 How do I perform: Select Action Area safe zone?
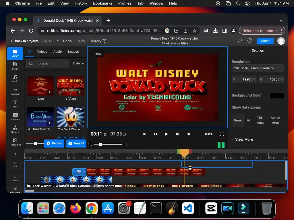[275, 120]
